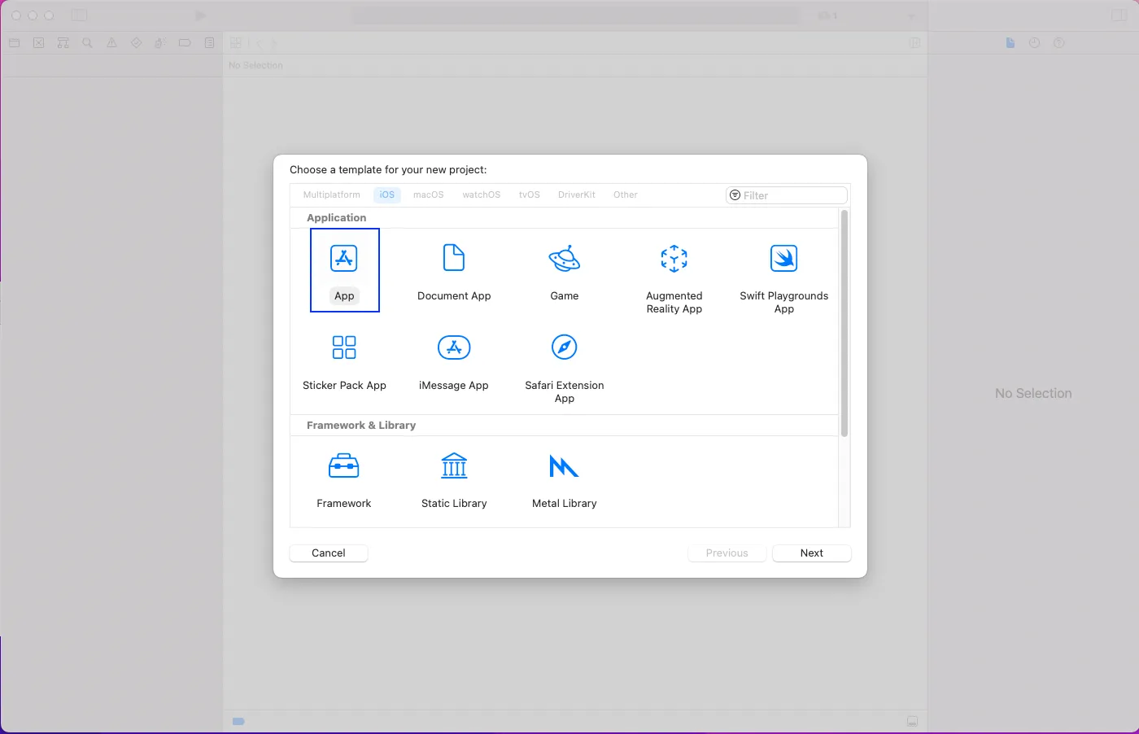This screenshot has height=734, width=1139.
Task: Open Breakpoint navigator icon in Xcode window
Action: [x=185, y=43]
